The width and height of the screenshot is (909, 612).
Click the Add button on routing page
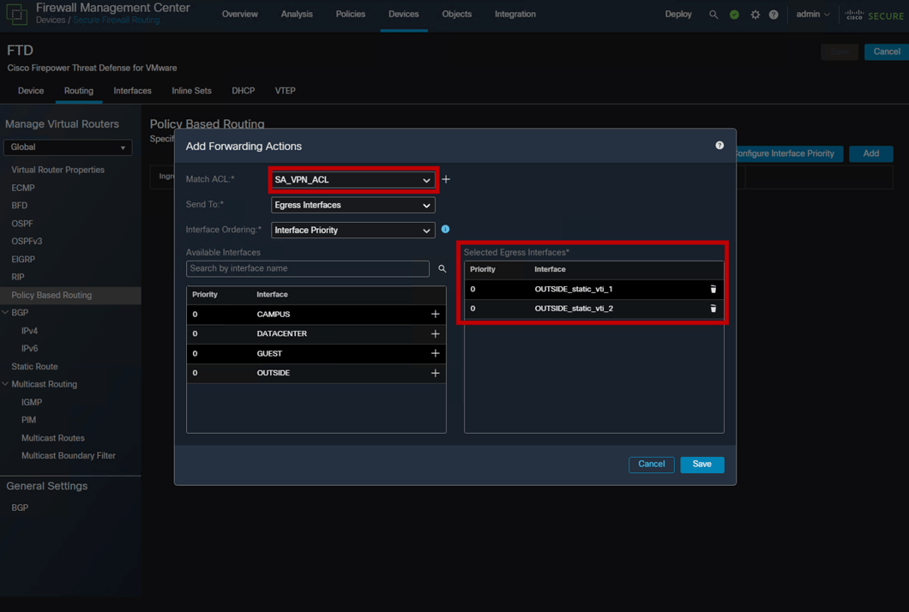tap(870, 153)
